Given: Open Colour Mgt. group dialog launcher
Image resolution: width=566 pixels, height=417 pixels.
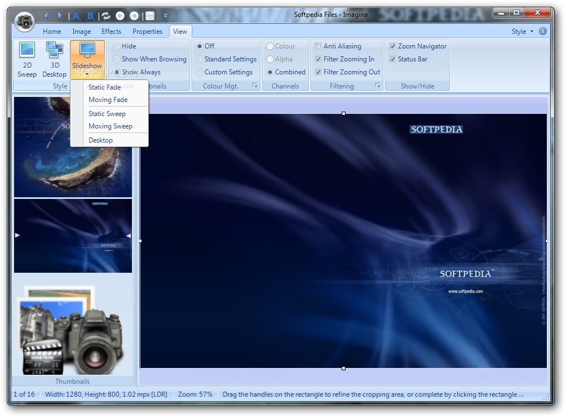Looking at the screenshot, I should click(255, 86).
